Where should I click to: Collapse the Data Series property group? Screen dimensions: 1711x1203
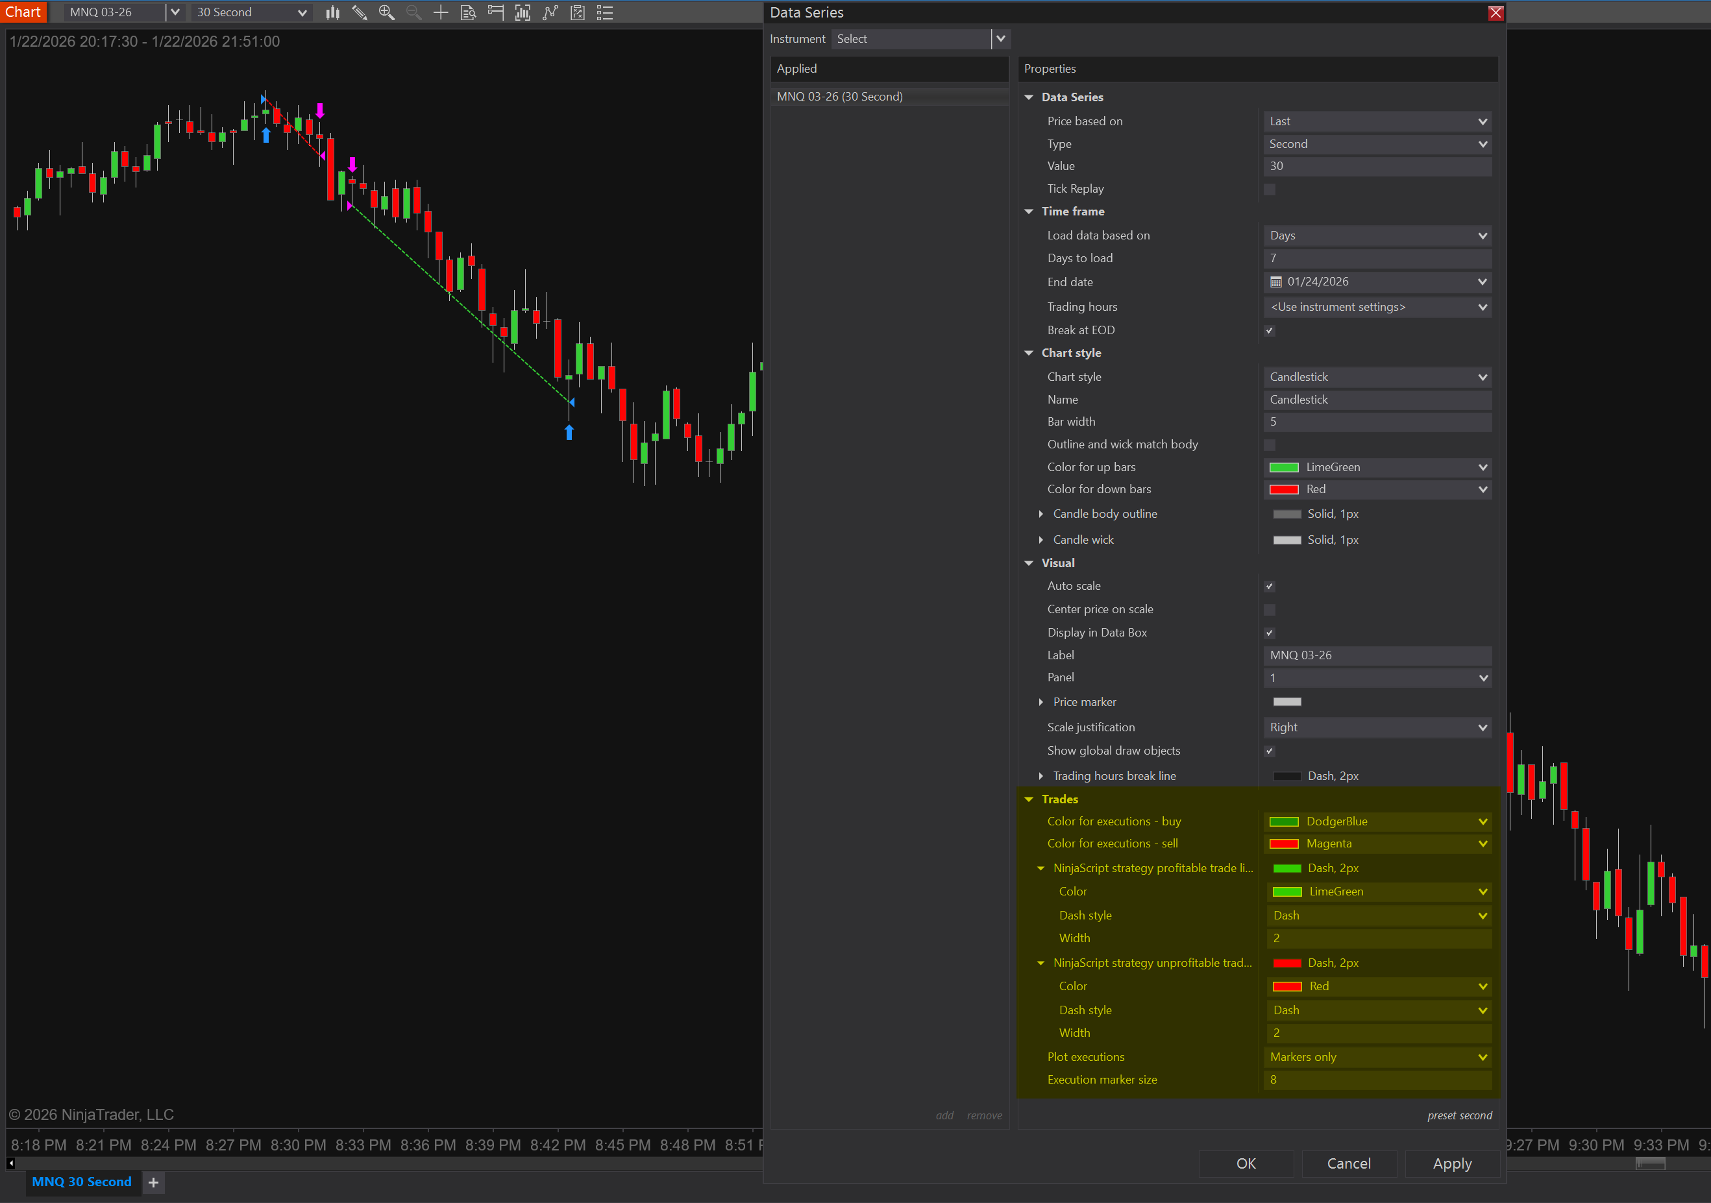(1028, 97)
